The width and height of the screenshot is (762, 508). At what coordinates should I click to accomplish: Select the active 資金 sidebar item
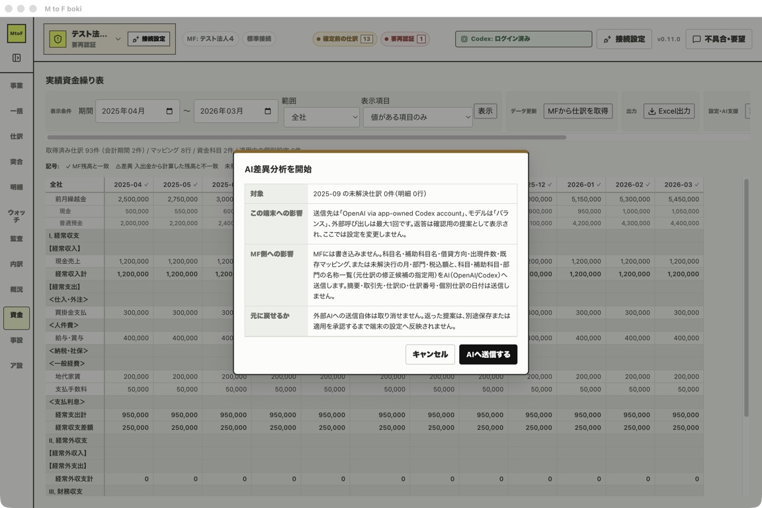pos(17,318)
